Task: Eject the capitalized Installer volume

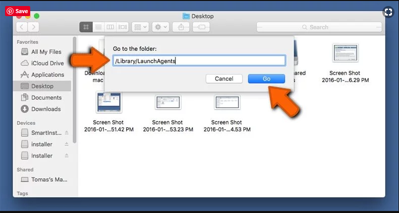Action: [x=67, y=156]
